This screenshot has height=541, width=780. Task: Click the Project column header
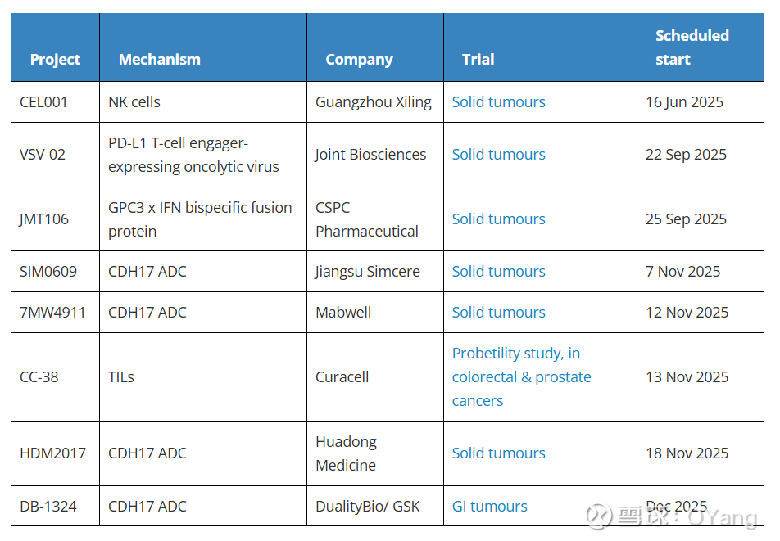coord(55,60)
